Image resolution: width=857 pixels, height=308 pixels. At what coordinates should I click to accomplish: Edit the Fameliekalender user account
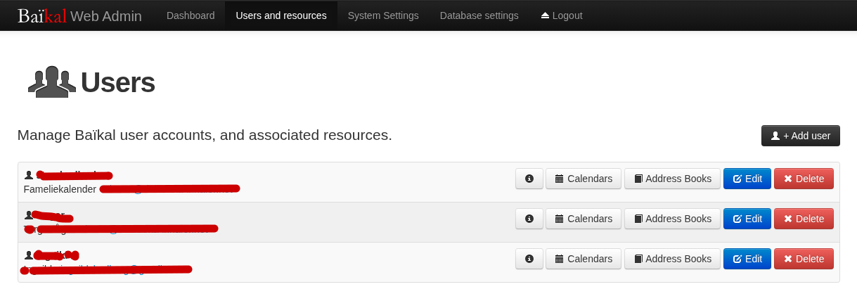pos(747,179)
